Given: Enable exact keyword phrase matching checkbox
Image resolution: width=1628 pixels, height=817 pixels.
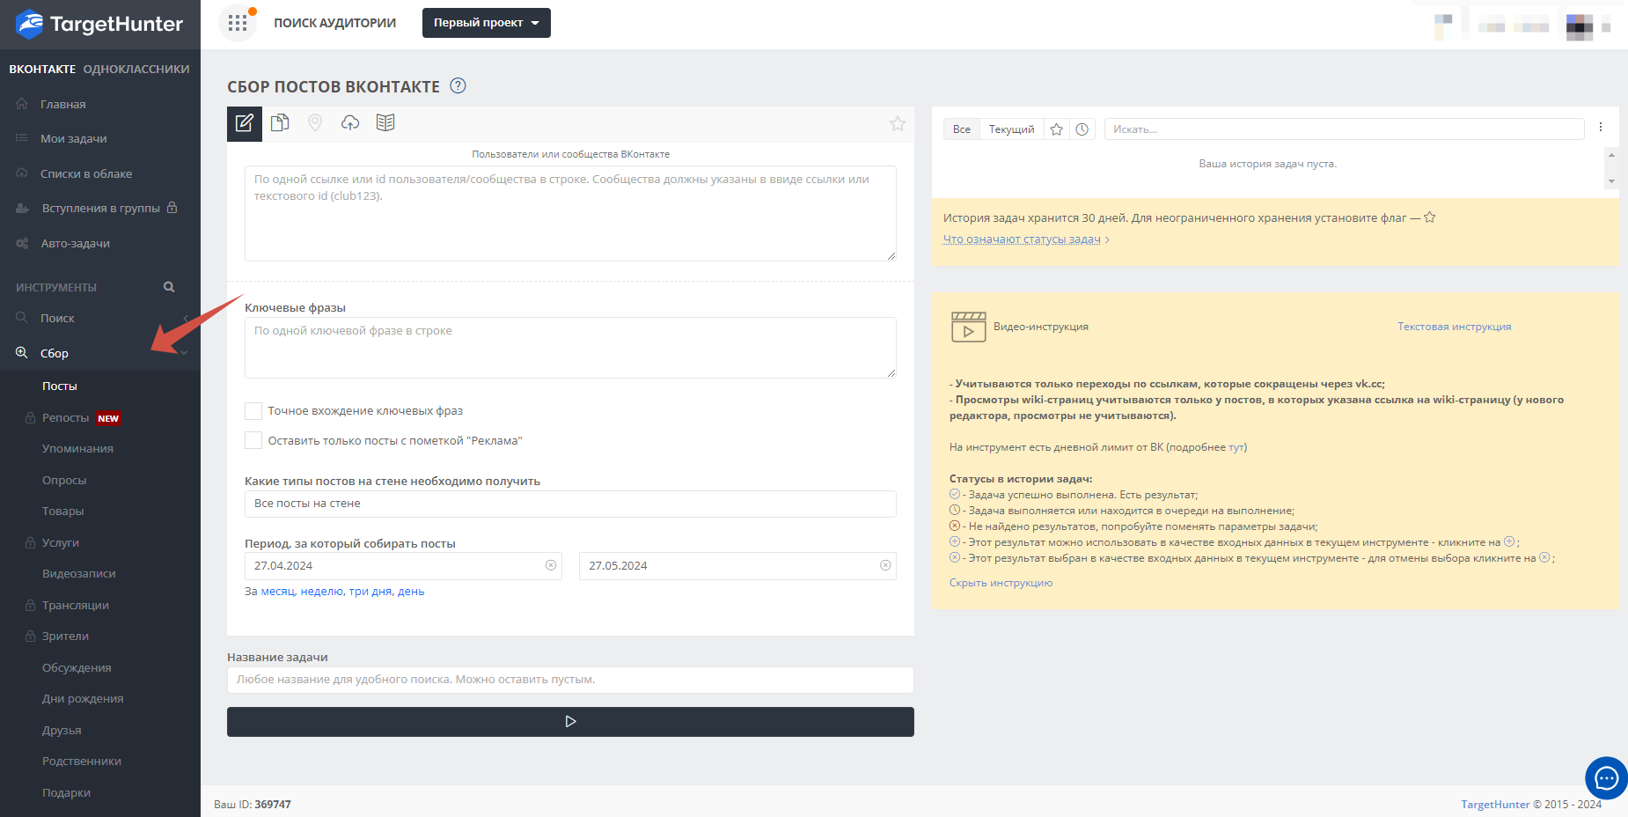Looking at the screenshot, I should pyautogui.click(x=253, y=411).
